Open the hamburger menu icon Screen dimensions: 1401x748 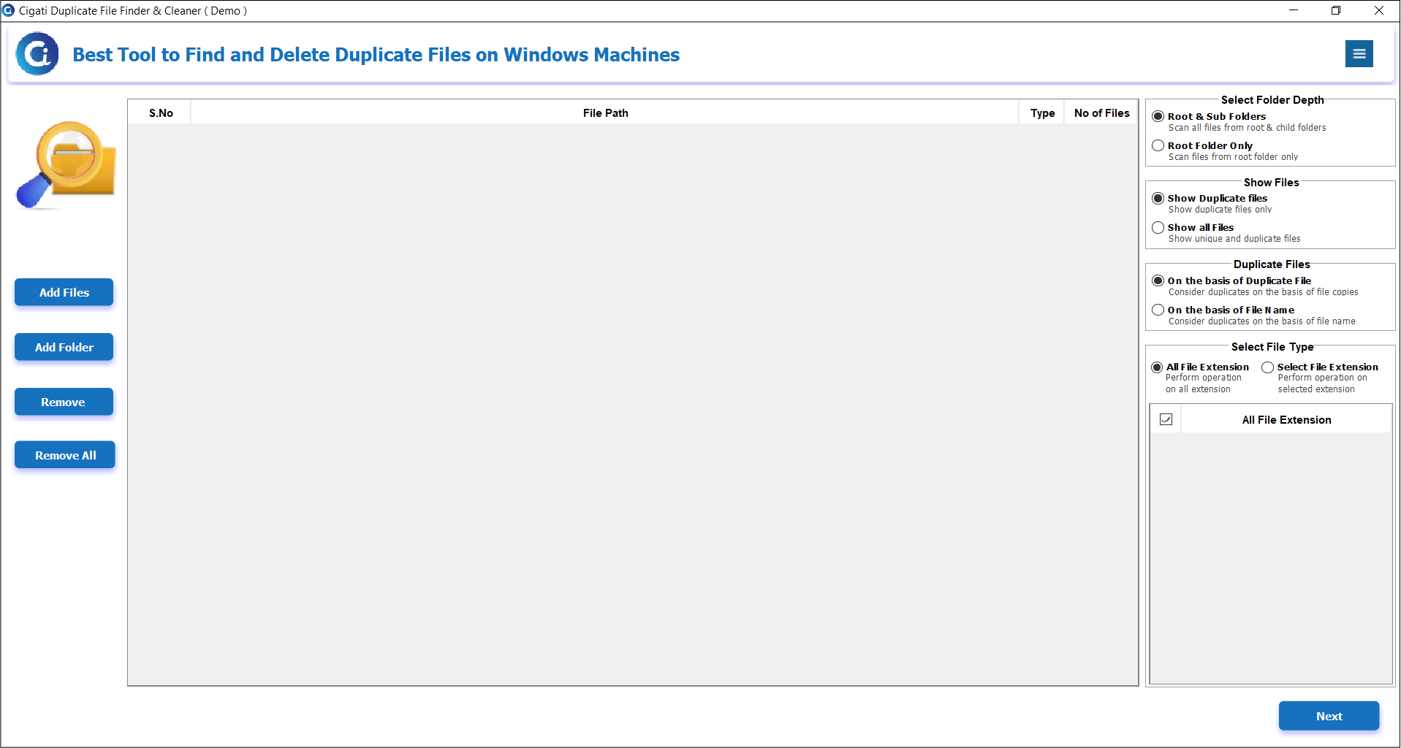(x=1359, y=53)
